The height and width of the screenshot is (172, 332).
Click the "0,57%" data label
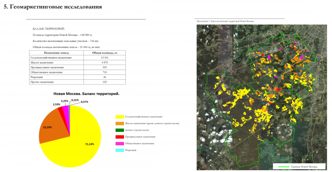point(84,102)
